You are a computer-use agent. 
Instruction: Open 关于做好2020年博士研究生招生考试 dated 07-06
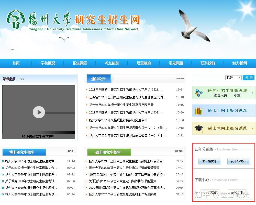32,181
